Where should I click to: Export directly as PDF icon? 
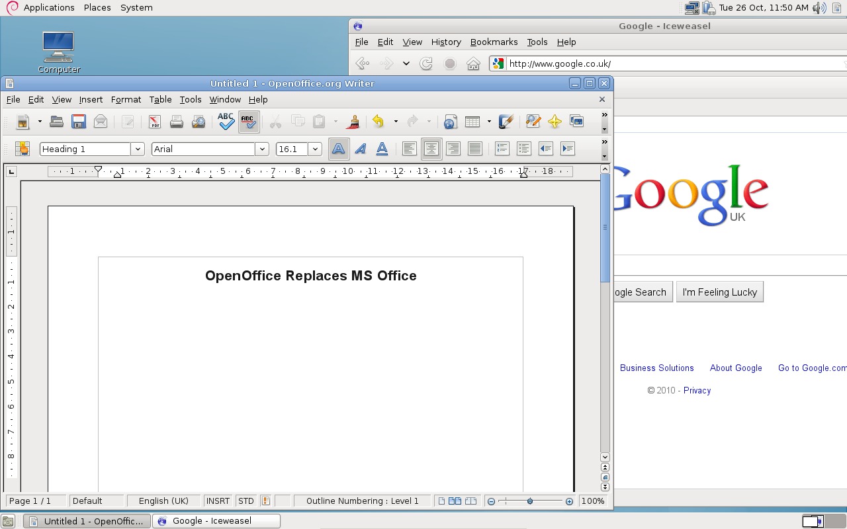(154, 122)
